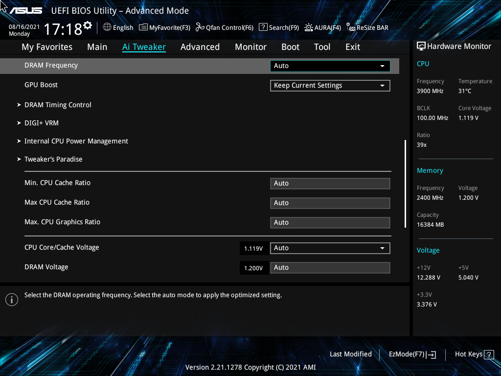
Task: Click the DRAM Voltage label
Action: (x=46, y=267)
